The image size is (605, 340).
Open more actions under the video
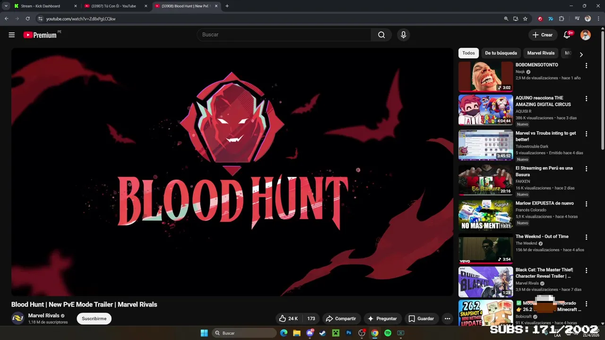click(447, 319)
